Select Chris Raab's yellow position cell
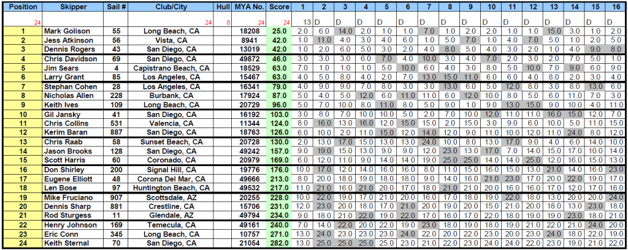Image resolution: width=628 pixels, height=250 pixels. 21,142
